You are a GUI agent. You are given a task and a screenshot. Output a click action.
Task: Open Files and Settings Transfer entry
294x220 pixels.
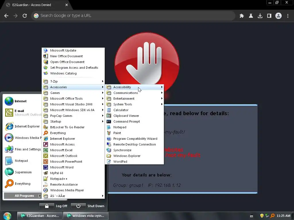point(22,149)
